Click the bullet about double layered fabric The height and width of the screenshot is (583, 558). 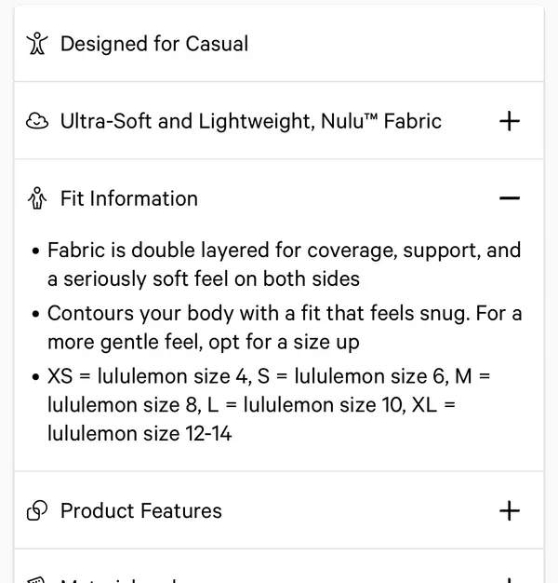coord(284,251)
